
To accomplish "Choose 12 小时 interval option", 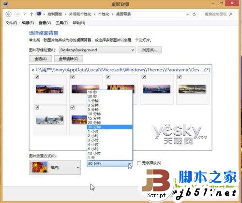I will tap(110, 153).
